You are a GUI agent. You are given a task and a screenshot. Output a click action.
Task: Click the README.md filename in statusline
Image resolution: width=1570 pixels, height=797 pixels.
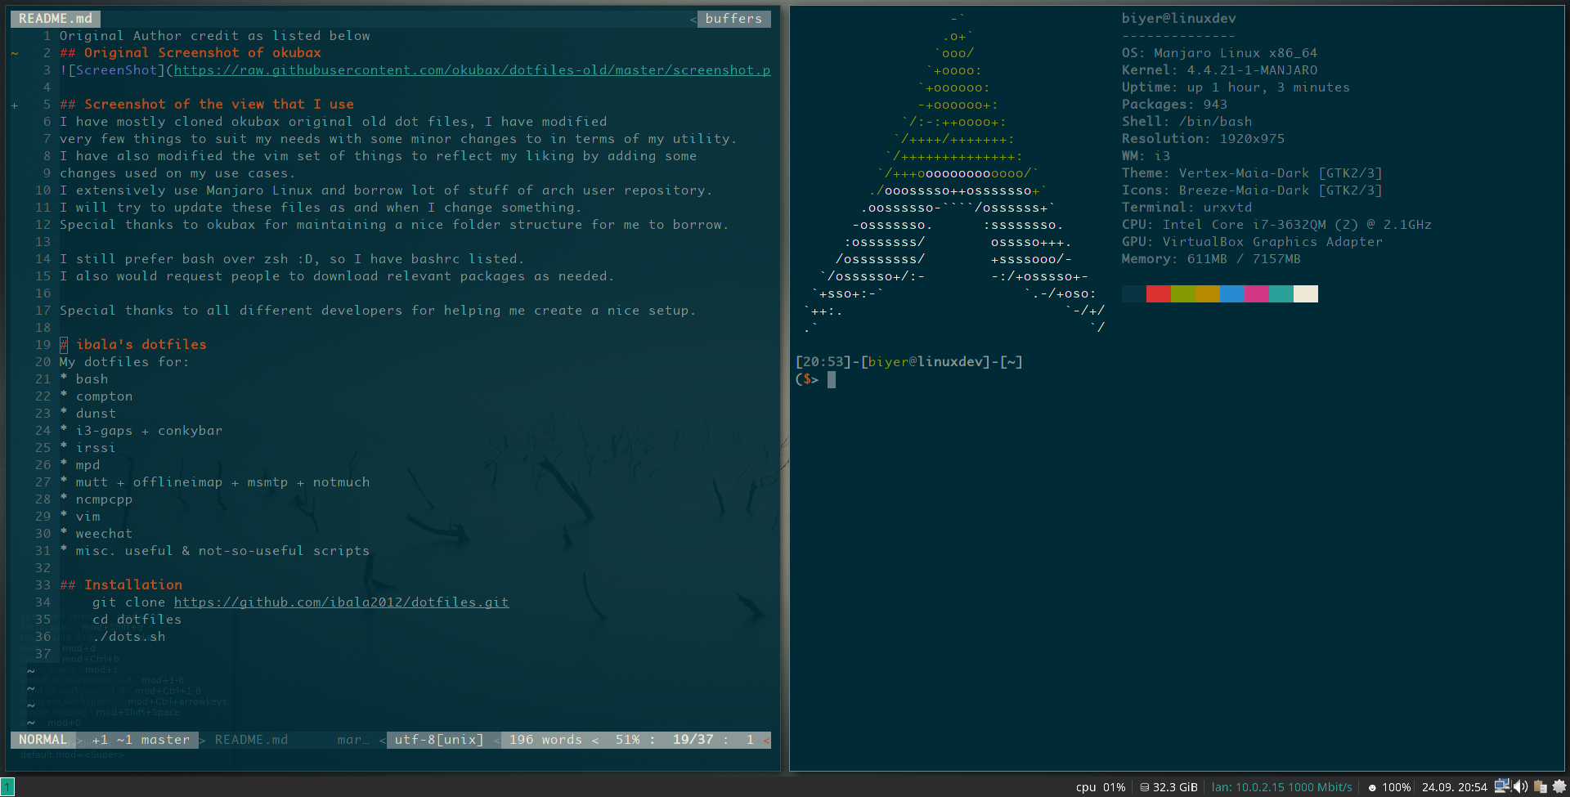pos(251,740)
